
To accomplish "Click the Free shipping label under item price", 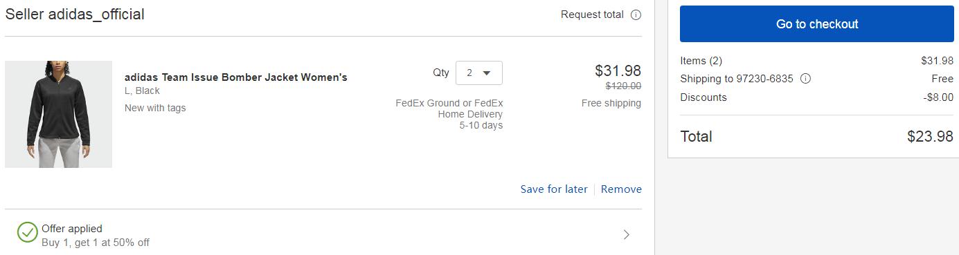I will coord(611,104).
